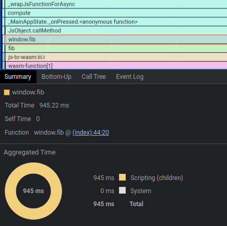Switch to the Call Tree tab
This screenshot has height=226, width=227.
pos(93,77)
